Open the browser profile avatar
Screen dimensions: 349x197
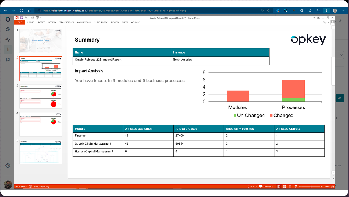click(x=335, y=11)
